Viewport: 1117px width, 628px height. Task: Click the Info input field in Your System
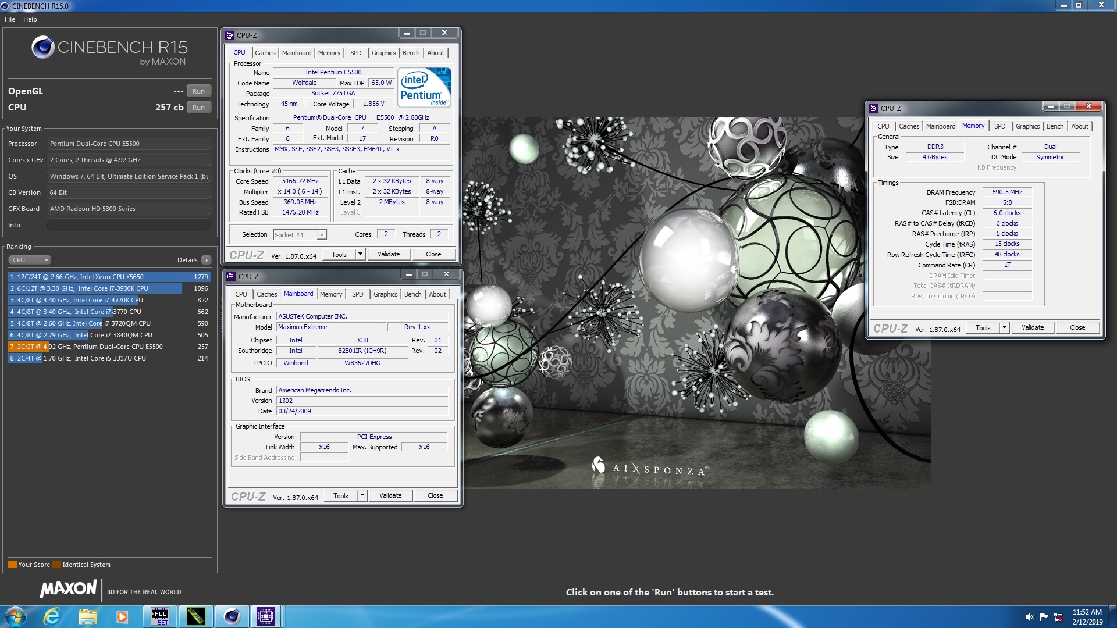point(129,225)
